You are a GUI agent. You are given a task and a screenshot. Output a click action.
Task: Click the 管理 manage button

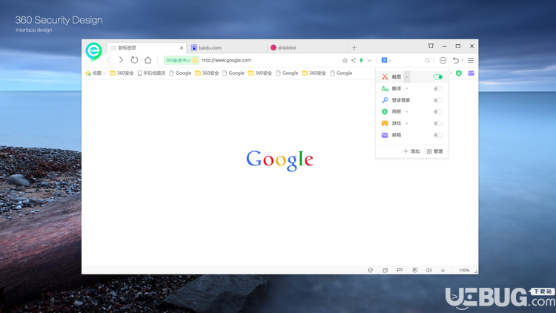coord(434,151)
